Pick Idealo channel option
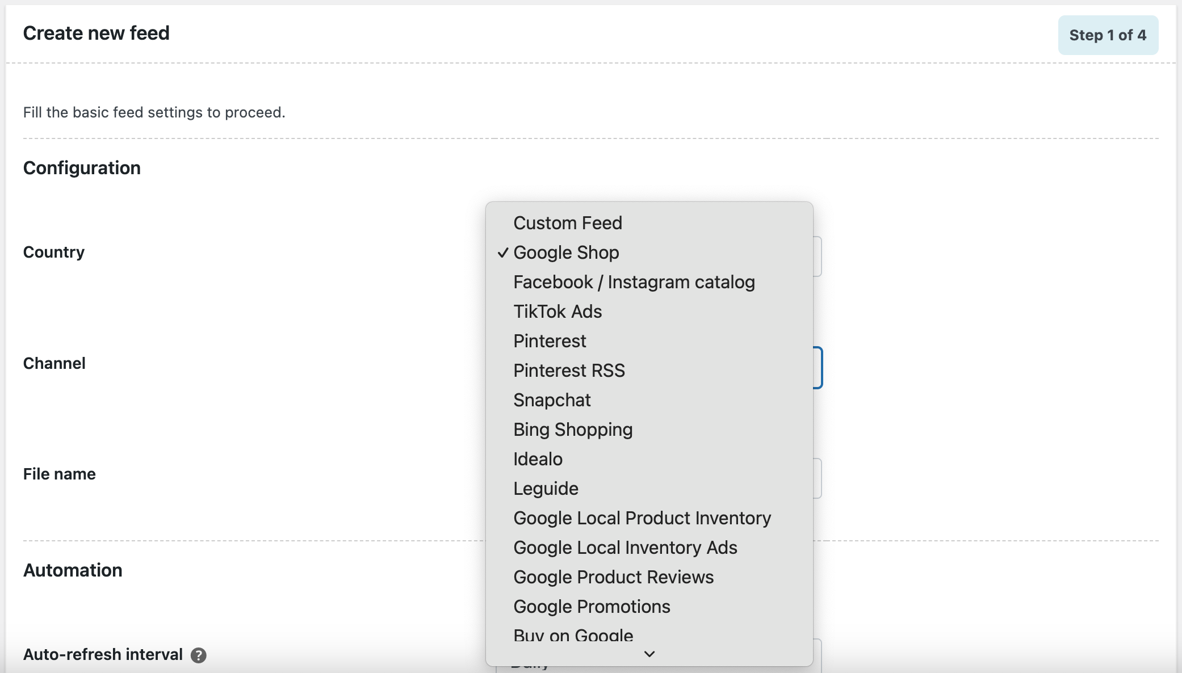Viewport: 1182px width, 673px height. coord(649,459)
